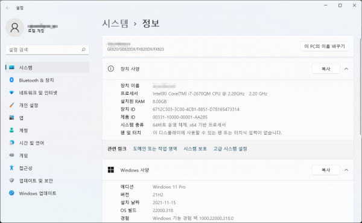Open the 시스템 settings category
The height and width of the screenshot is (223, 362).
point(47,68)
